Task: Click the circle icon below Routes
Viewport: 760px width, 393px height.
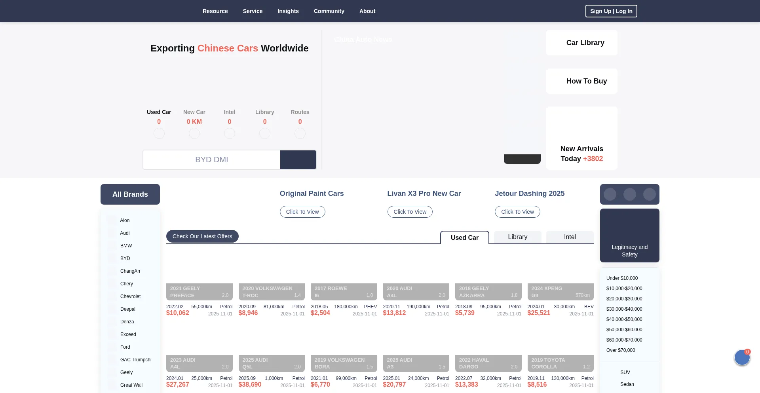Action: pyautogui.click(x=300, y=133)
